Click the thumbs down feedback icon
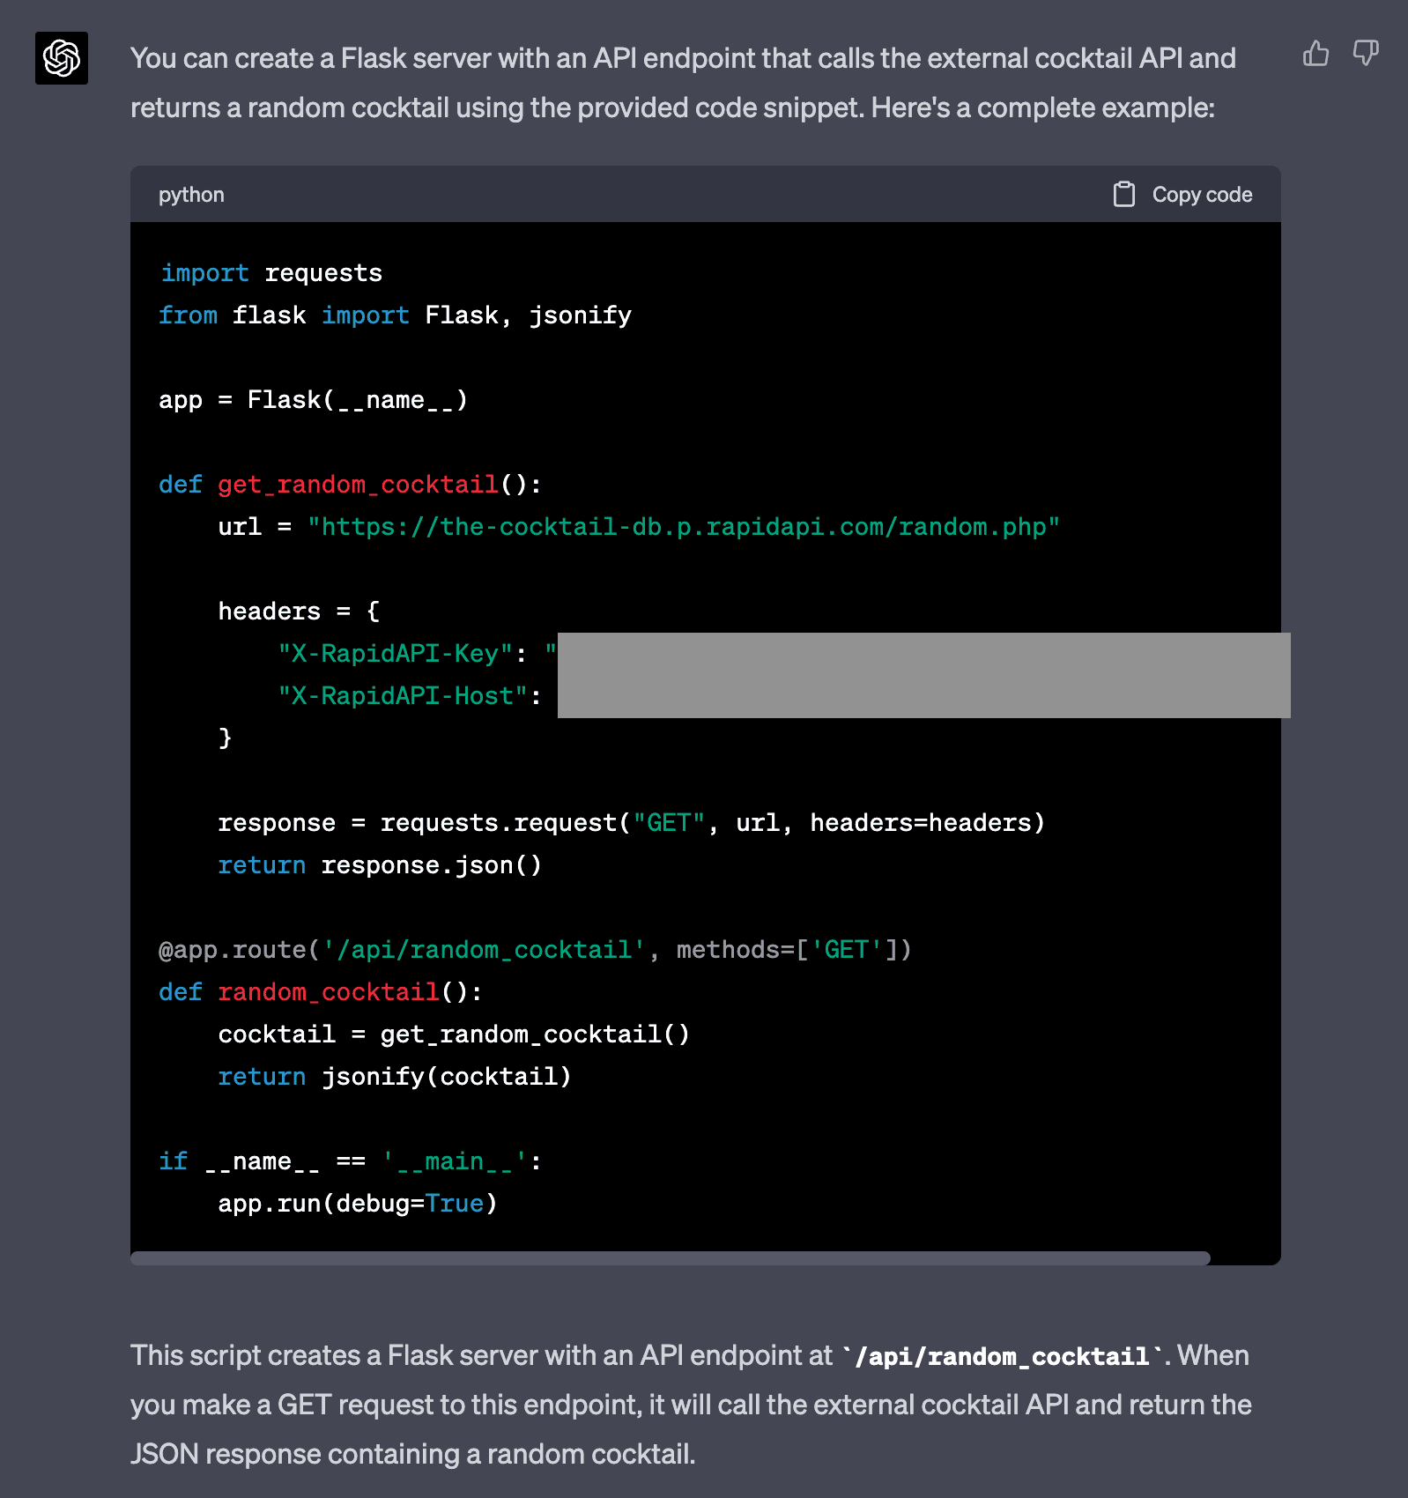This screenshot has width=1408, height=1498. coord(1366,54)
